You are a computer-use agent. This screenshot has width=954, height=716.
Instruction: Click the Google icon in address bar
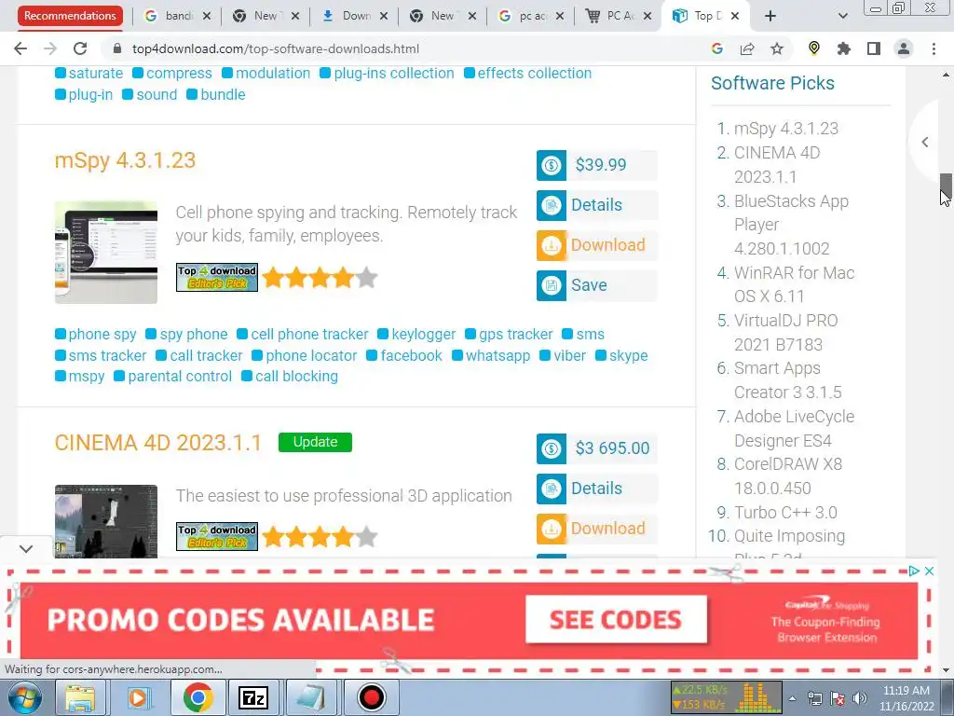click(717, 48)
